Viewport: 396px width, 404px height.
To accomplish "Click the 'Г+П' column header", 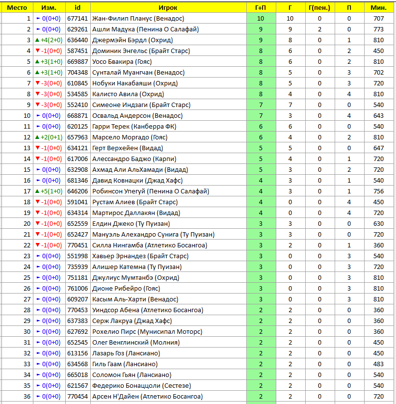I will (261, 8).
